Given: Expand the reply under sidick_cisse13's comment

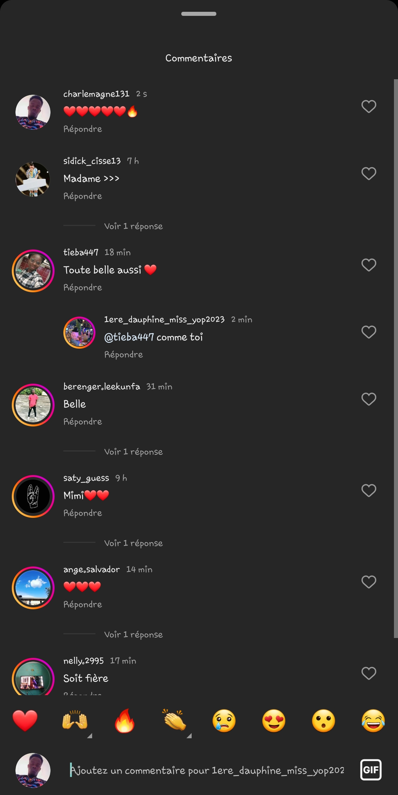Looking at the screenshot, I should 133,226.
